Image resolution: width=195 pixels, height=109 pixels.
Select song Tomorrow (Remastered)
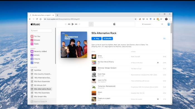pos(107,86)
